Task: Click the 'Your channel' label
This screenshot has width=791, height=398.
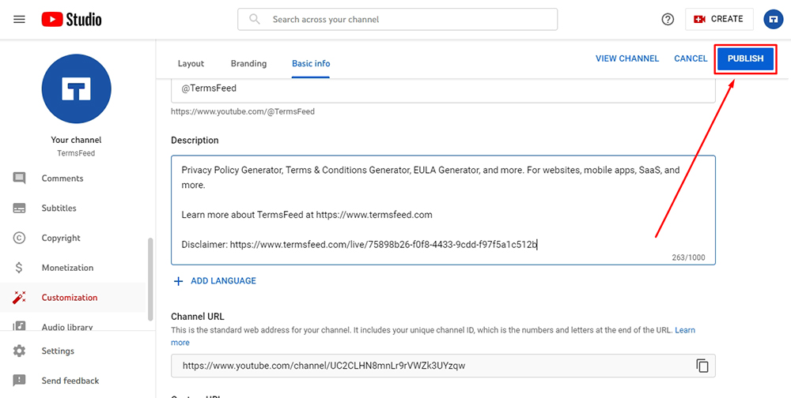Action: click(76, 140)
